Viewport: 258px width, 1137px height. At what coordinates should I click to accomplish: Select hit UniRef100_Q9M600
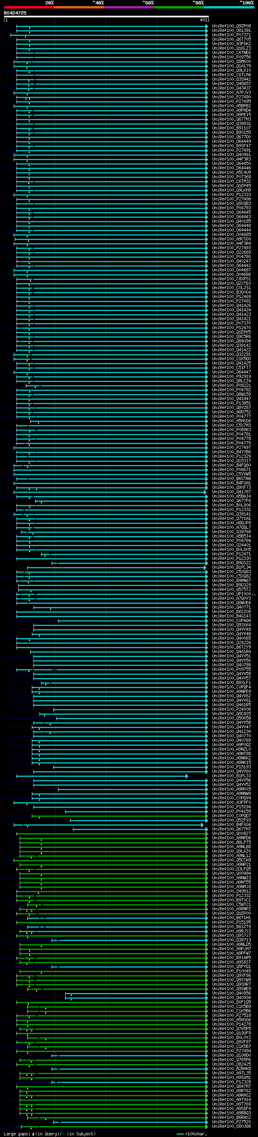231,61
